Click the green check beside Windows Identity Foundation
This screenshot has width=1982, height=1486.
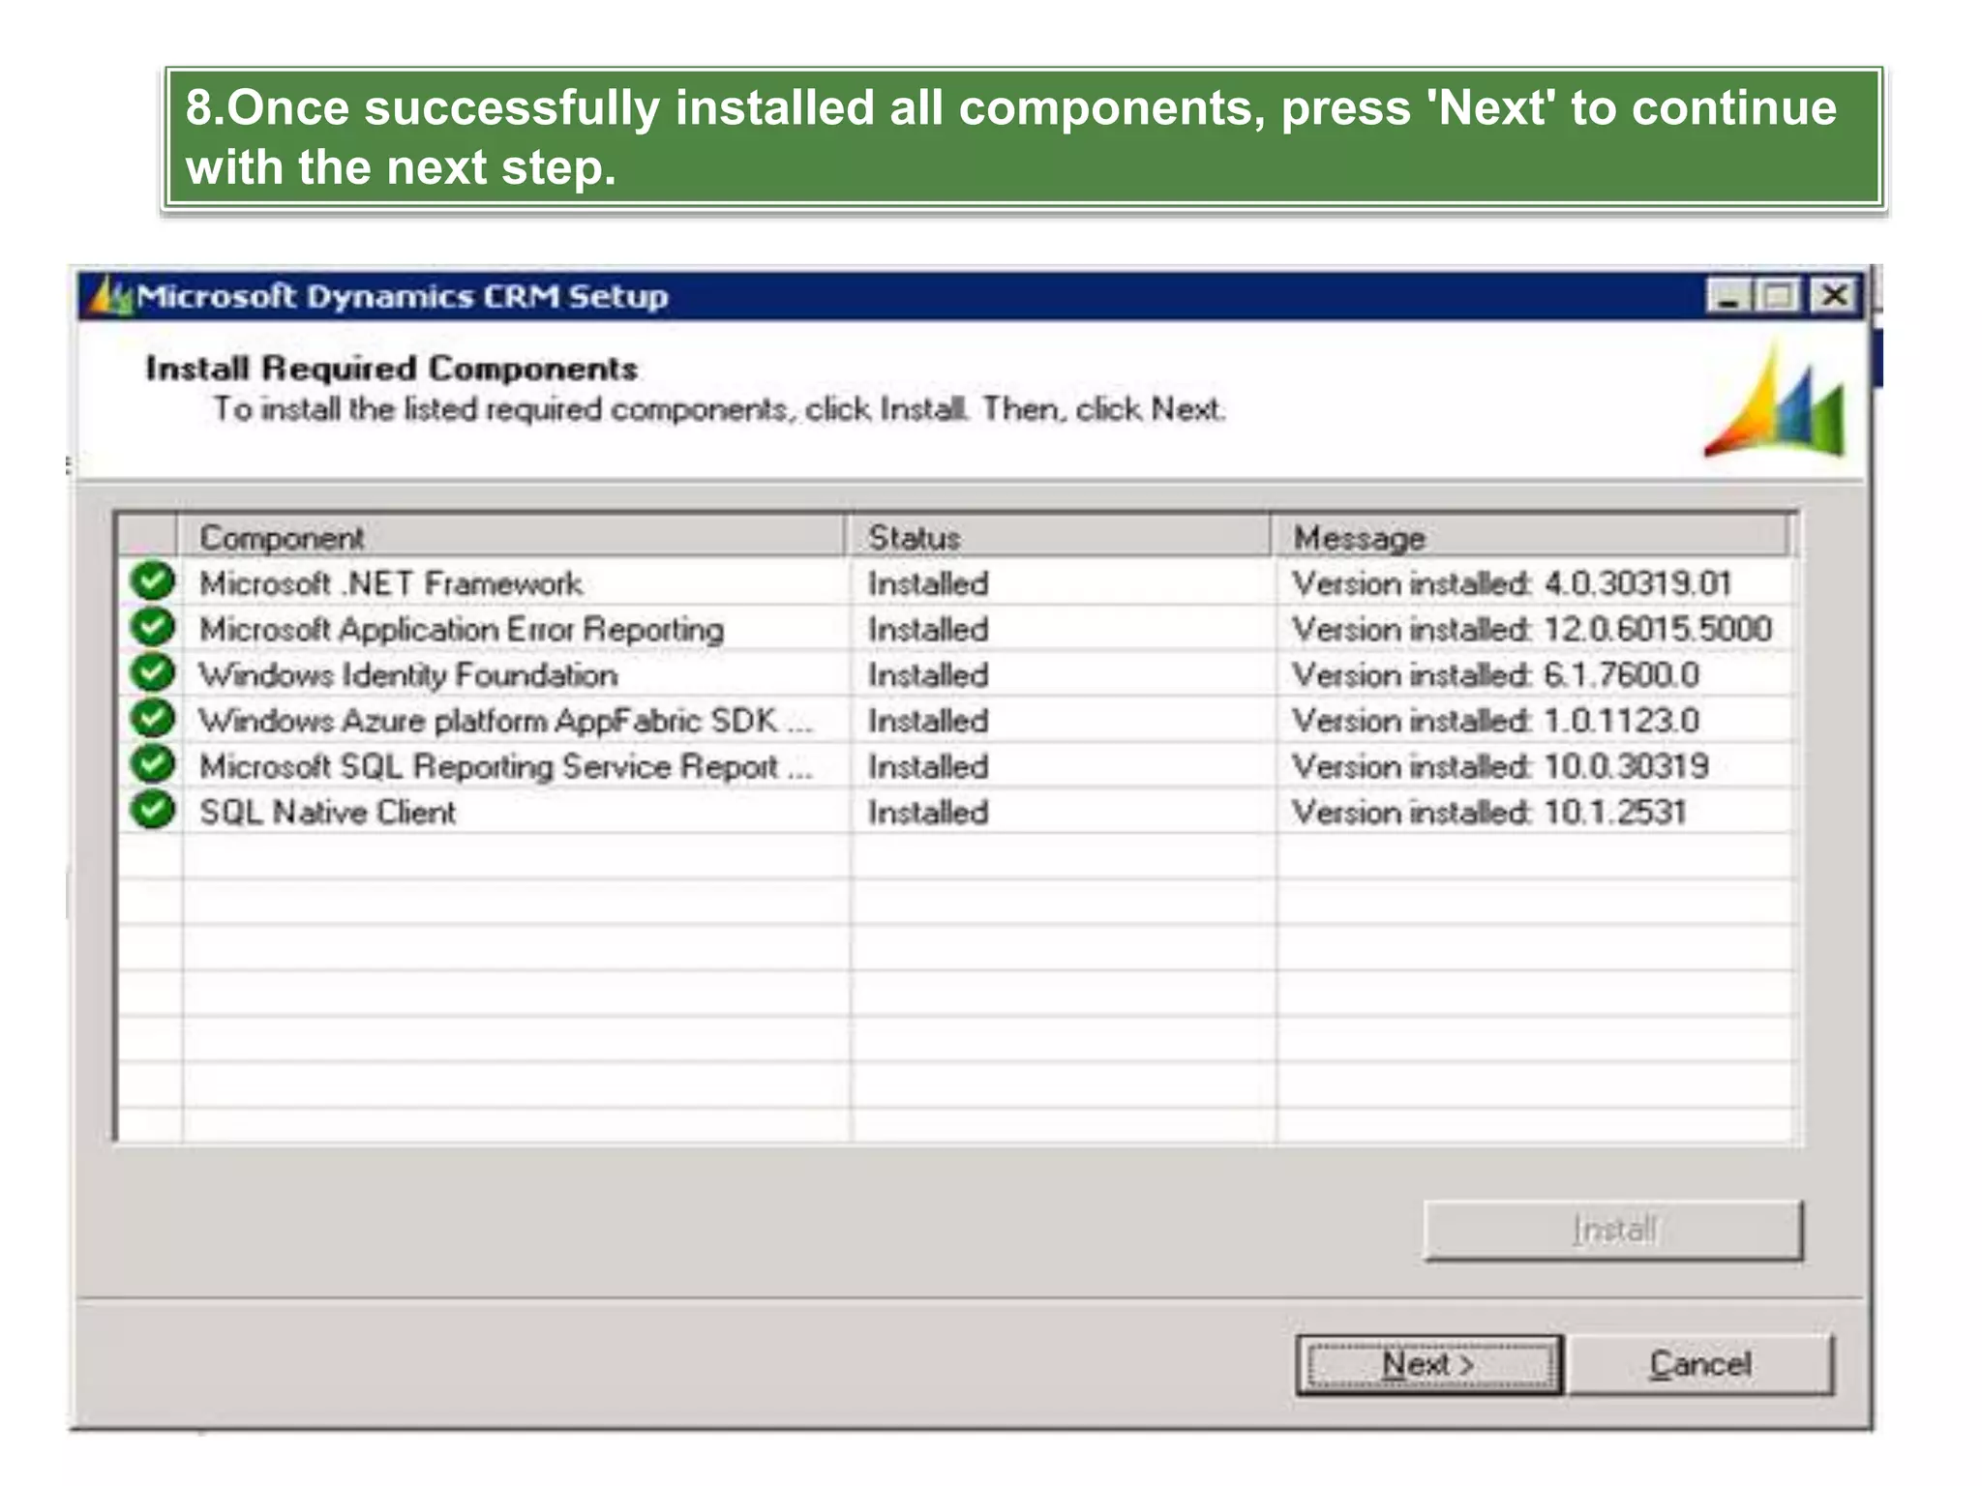(153, 672)
